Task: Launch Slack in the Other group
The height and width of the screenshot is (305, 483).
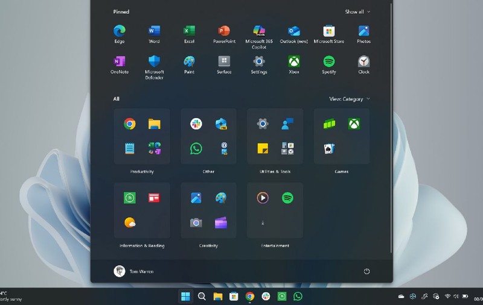Action: pyautogui.click(x=196, y=124)
